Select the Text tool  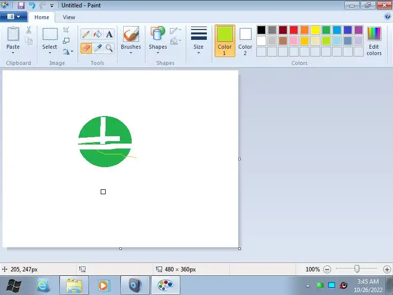(x=109, y=34)
